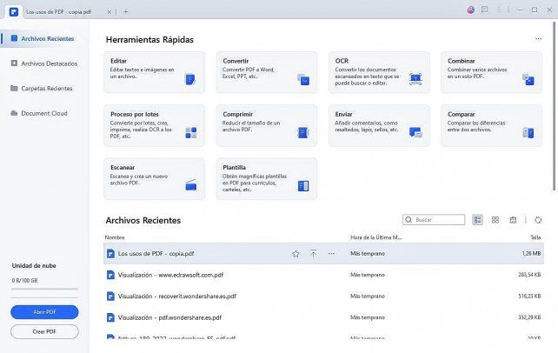Open more options for Herramientas Rápidas
This screenshot has width=558, height=353.
(x=538, y=39)
